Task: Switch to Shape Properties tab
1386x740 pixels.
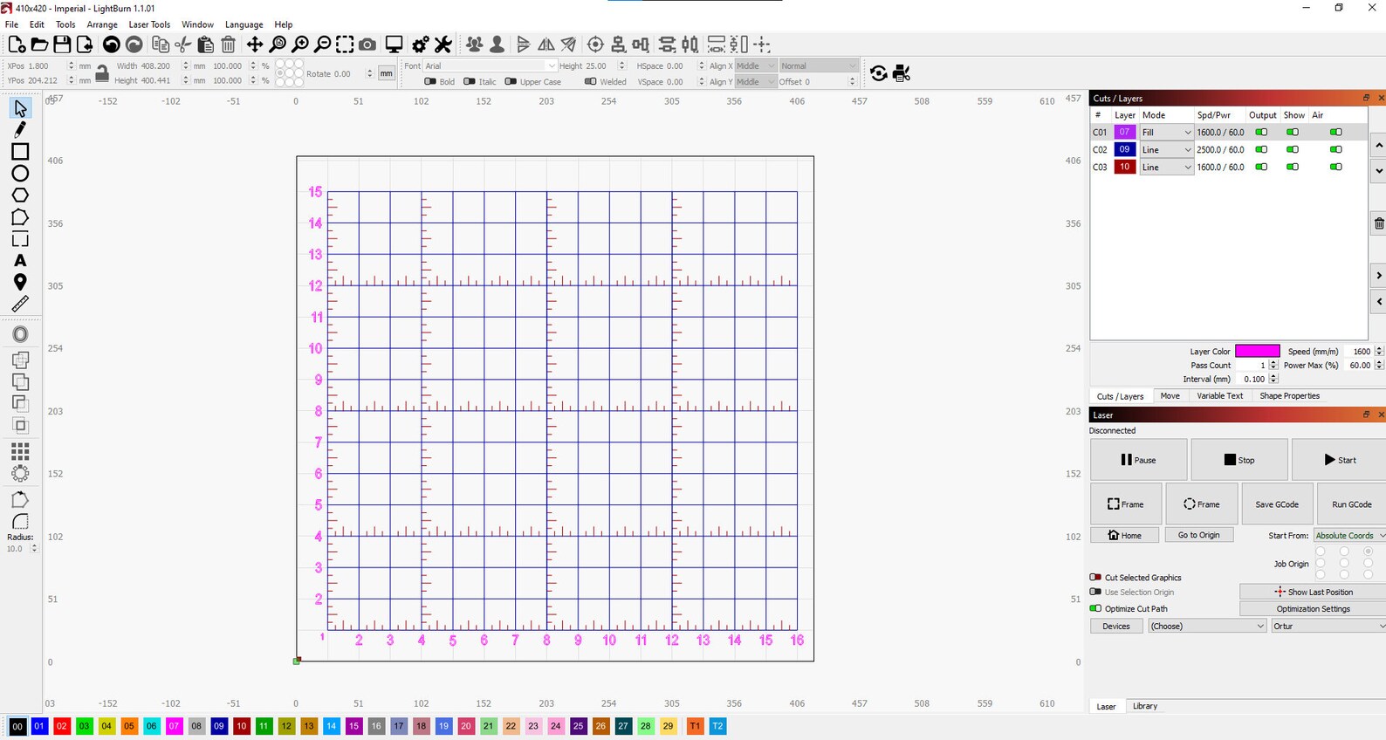Action: (x=1289, y=396)
